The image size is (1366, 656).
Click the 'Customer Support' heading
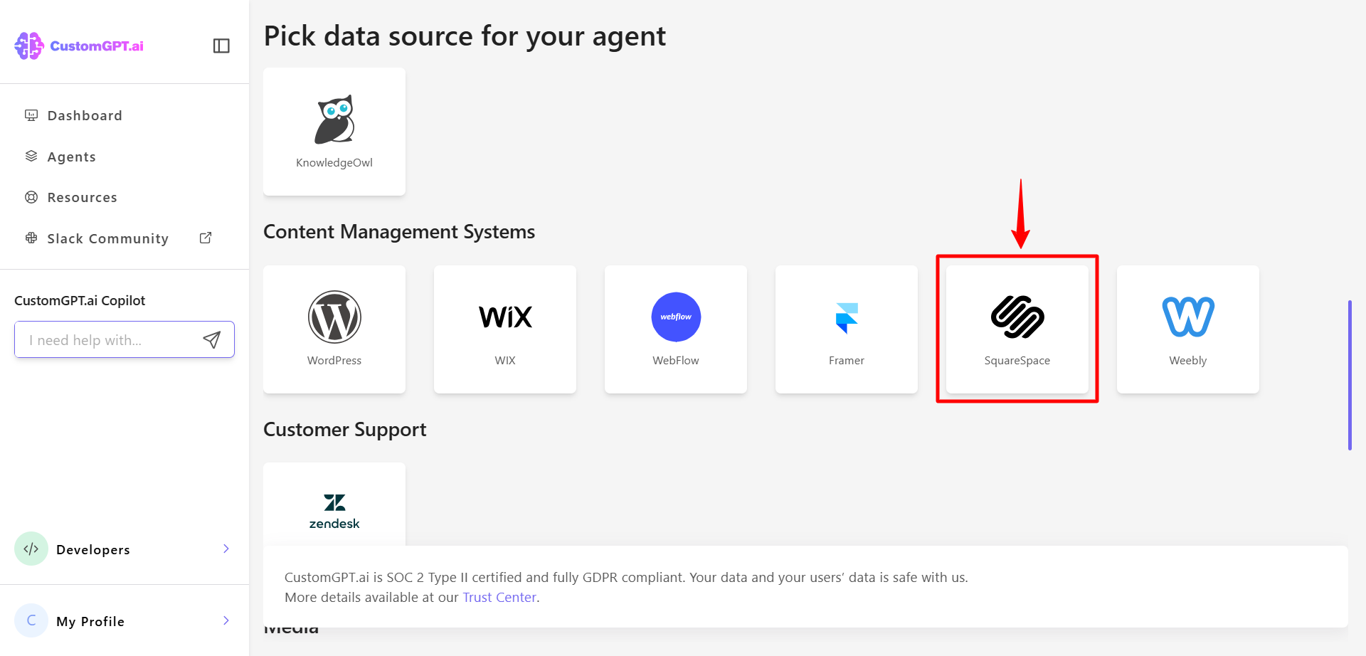pos(345,430)
